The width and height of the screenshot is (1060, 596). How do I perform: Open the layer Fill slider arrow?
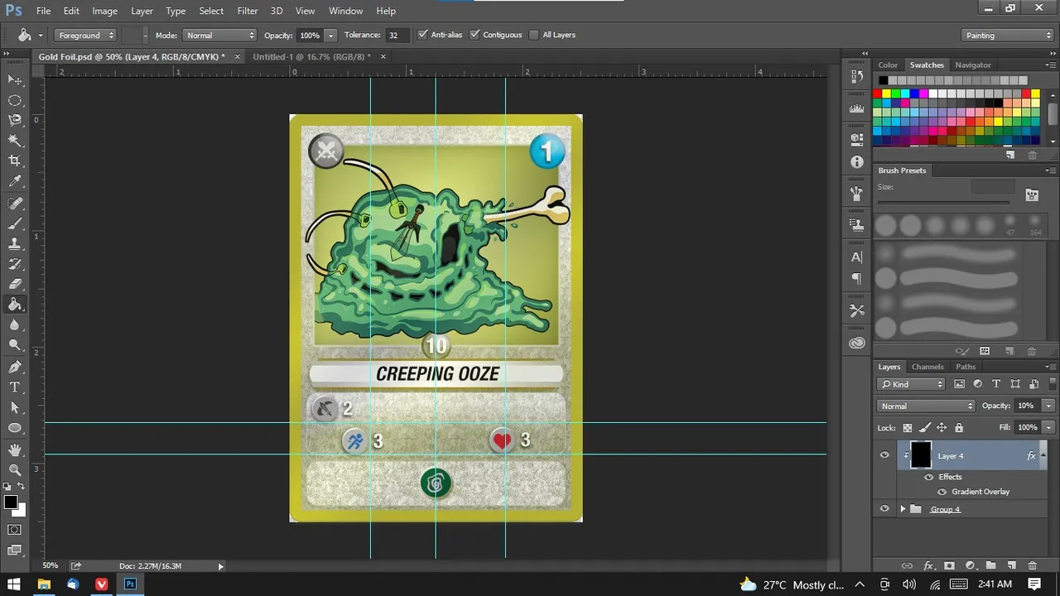pyautogui.click(x=1048, y=428)
